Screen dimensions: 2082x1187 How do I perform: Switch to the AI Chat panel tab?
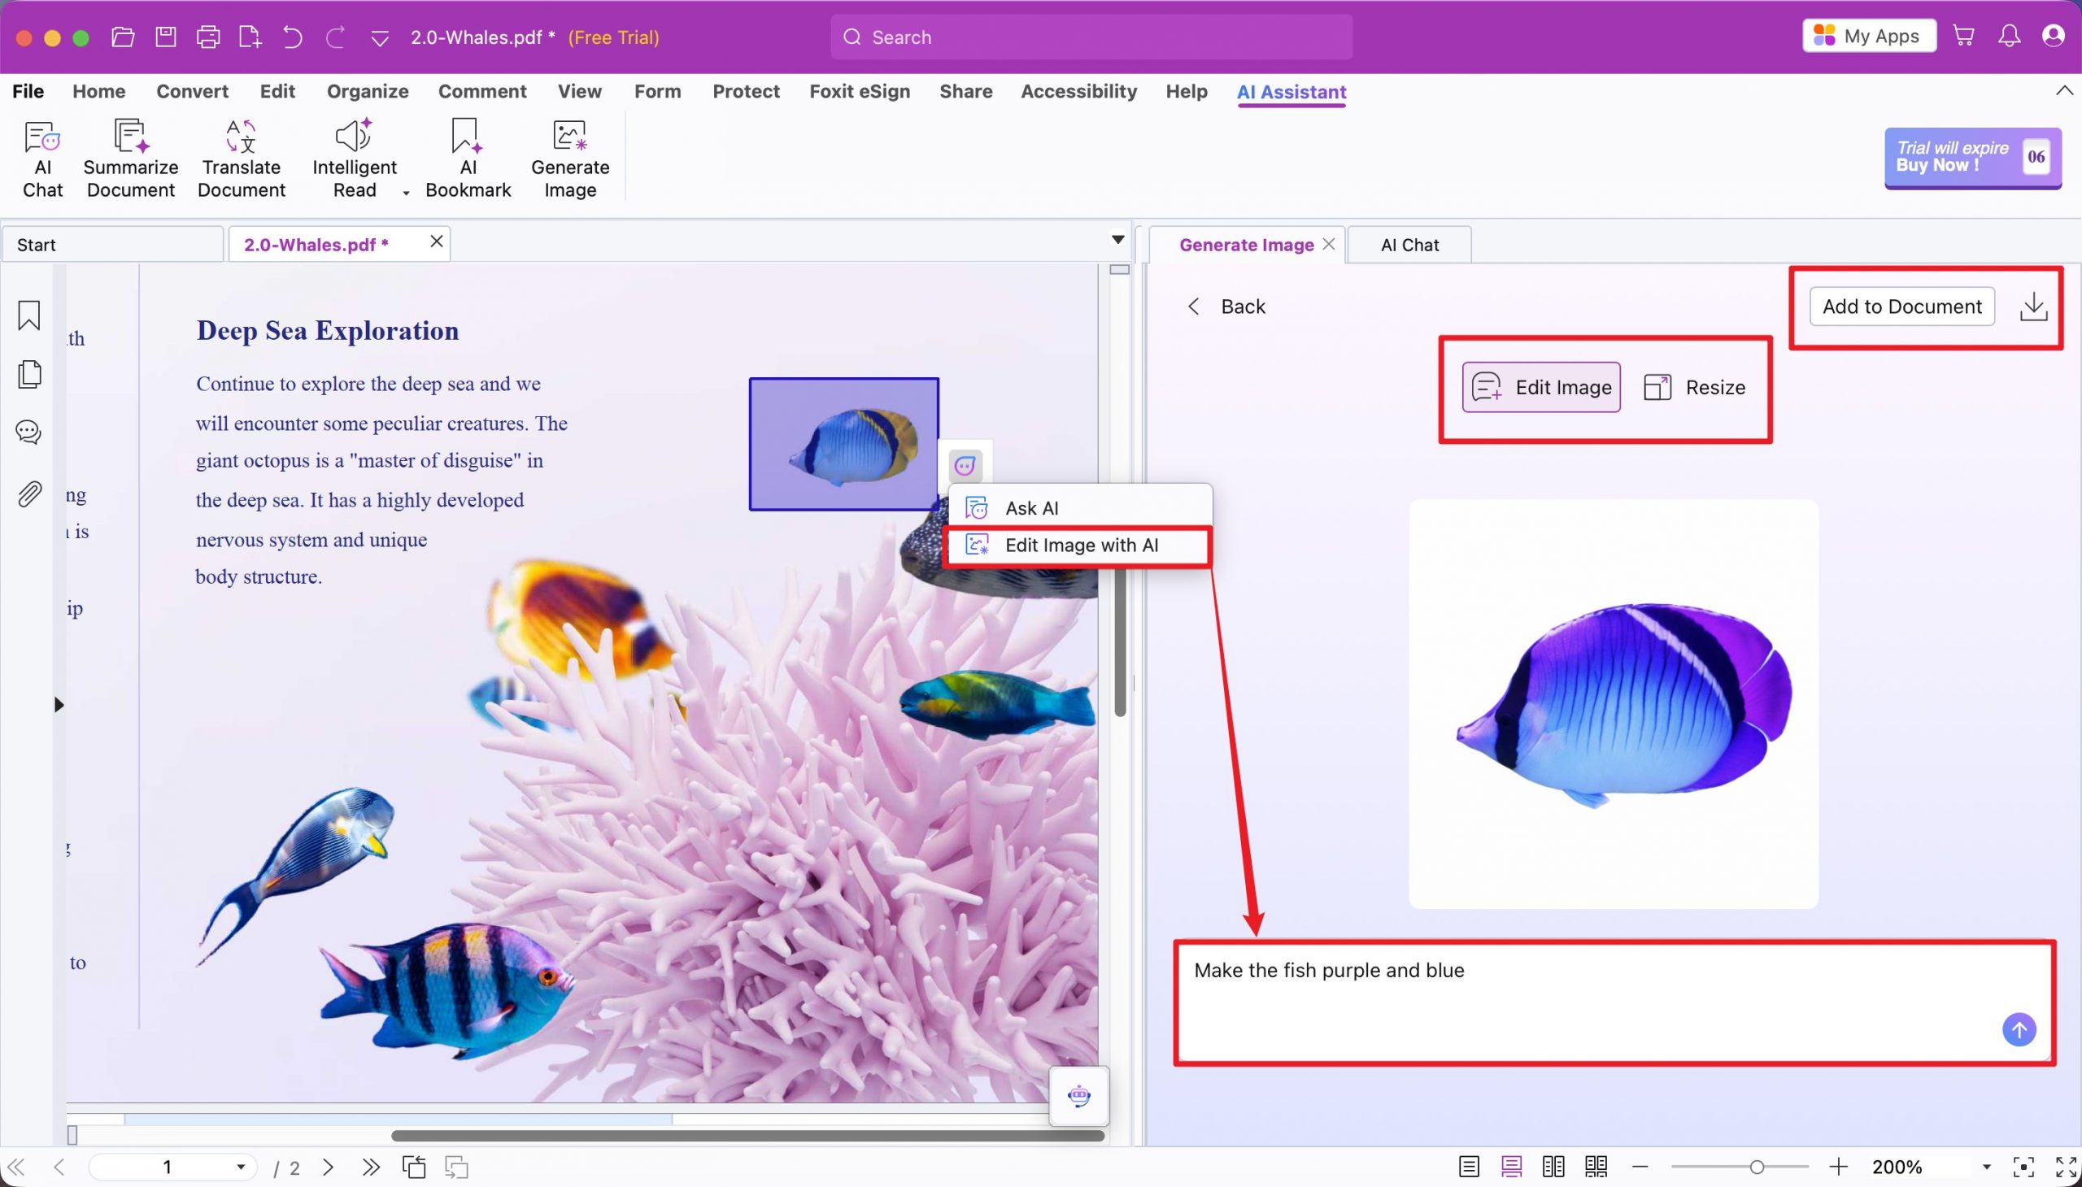pos(1409,245)
